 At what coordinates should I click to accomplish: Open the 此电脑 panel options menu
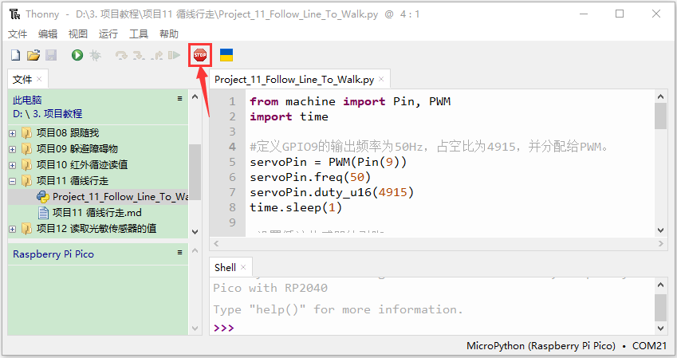coord(179,98)
